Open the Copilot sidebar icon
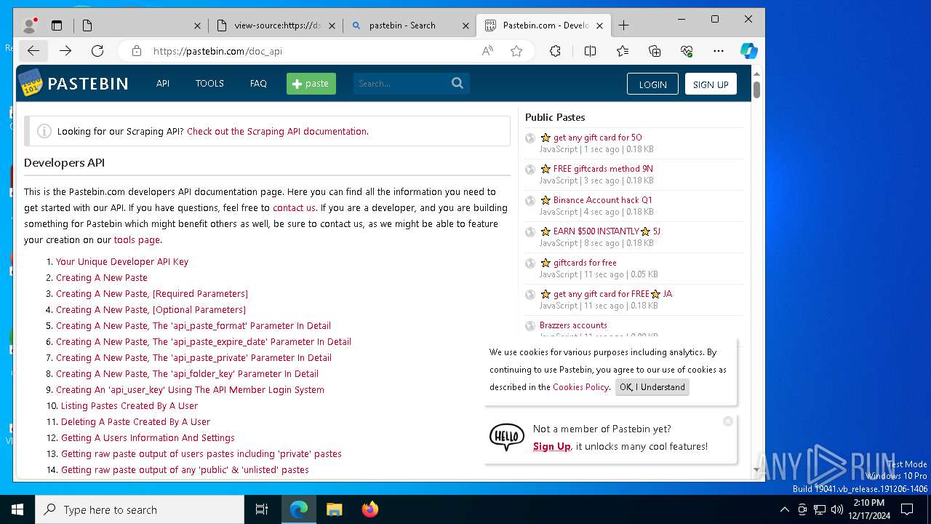The image size is (931, 524). click(749, 51)
